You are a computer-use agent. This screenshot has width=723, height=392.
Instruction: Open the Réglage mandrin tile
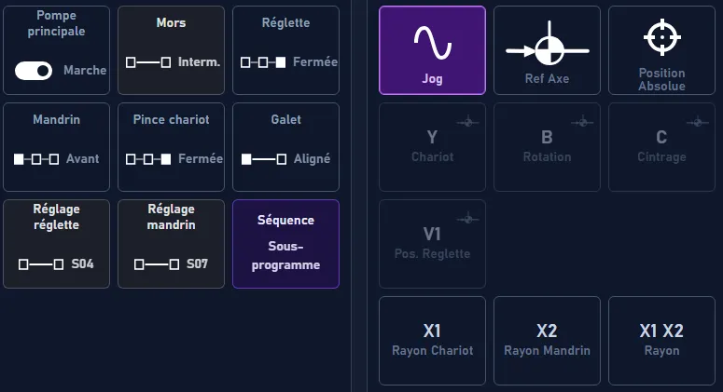[171, 244]
